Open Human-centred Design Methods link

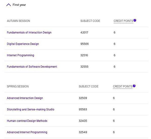click(27, 121)
